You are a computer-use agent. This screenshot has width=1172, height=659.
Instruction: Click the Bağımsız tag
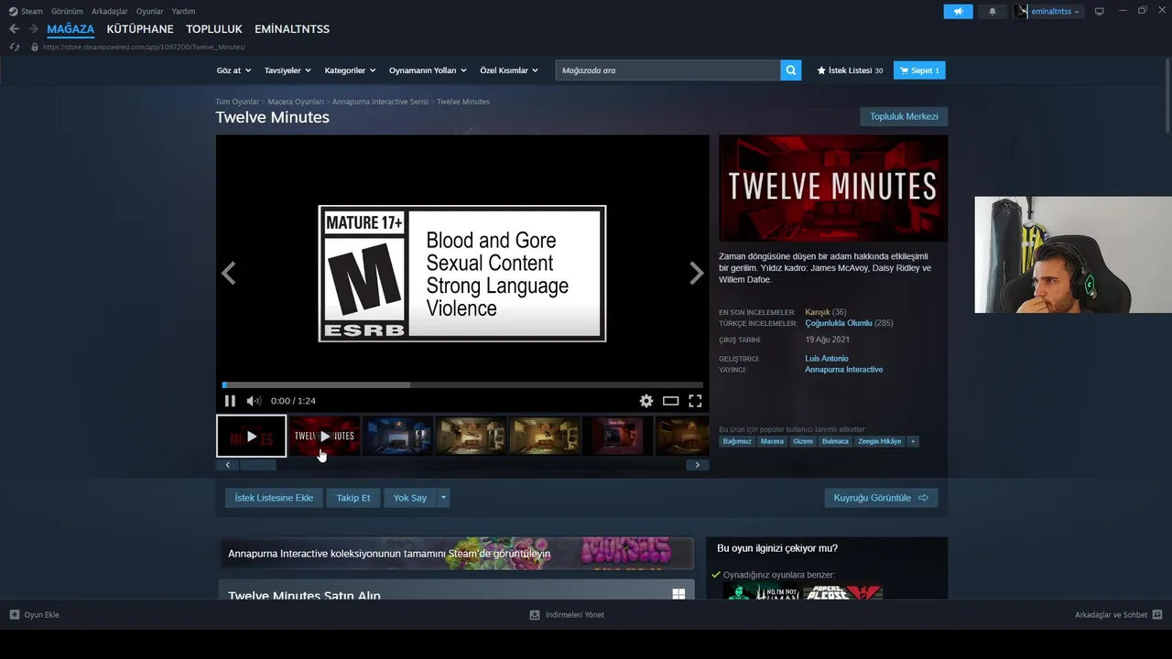[737, 441]
